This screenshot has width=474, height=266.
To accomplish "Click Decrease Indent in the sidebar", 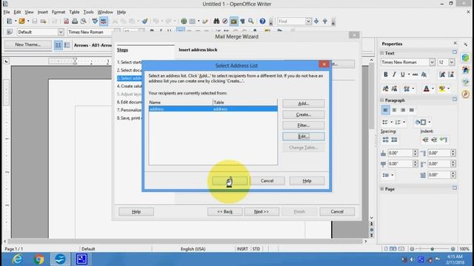I will point(434,140).
